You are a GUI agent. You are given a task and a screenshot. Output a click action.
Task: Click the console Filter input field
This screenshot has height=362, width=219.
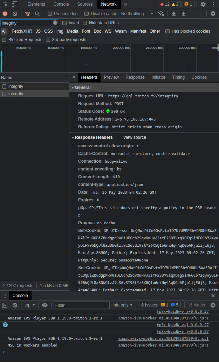[82, 305]
